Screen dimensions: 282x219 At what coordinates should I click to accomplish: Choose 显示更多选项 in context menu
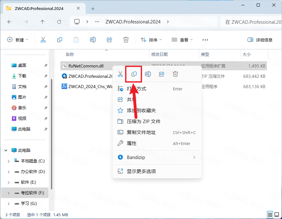tap(141, 171)
